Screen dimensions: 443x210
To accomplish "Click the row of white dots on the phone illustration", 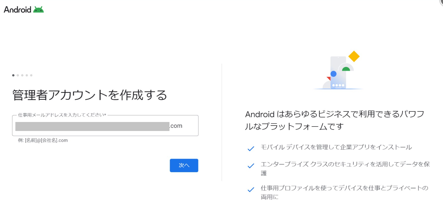I will click(338, 85).
